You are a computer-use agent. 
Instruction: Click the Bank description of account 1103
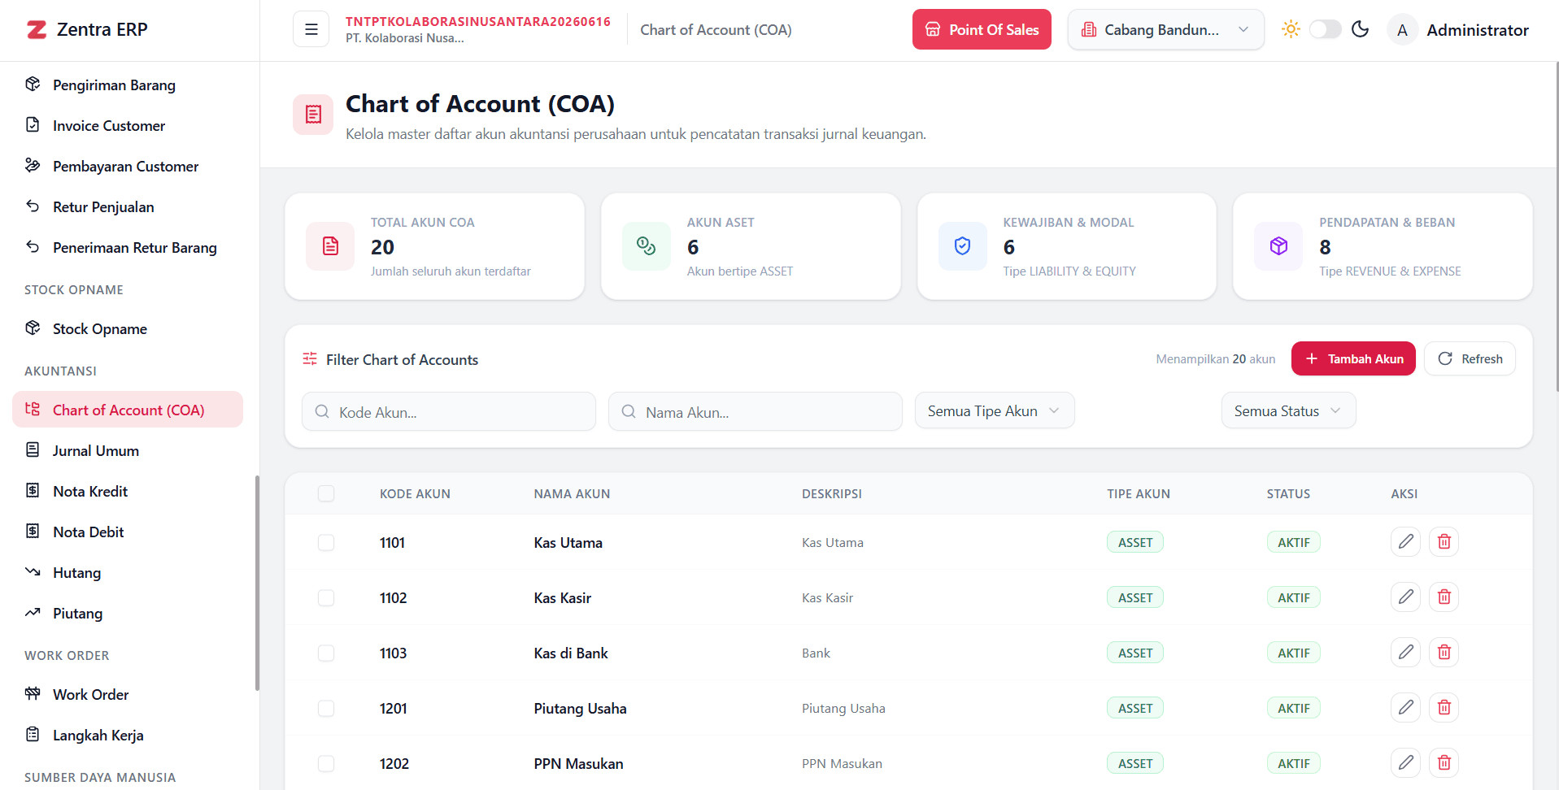tap(816, 653)
